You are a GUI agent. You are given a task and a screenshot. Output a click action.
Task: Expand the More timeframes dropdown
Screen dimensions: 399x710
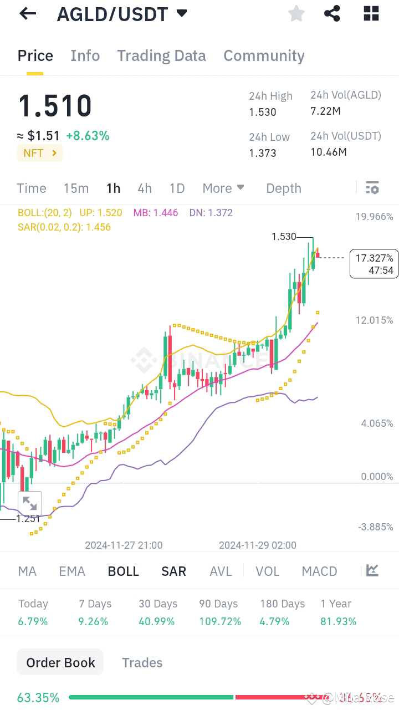(x=223, y=188)
